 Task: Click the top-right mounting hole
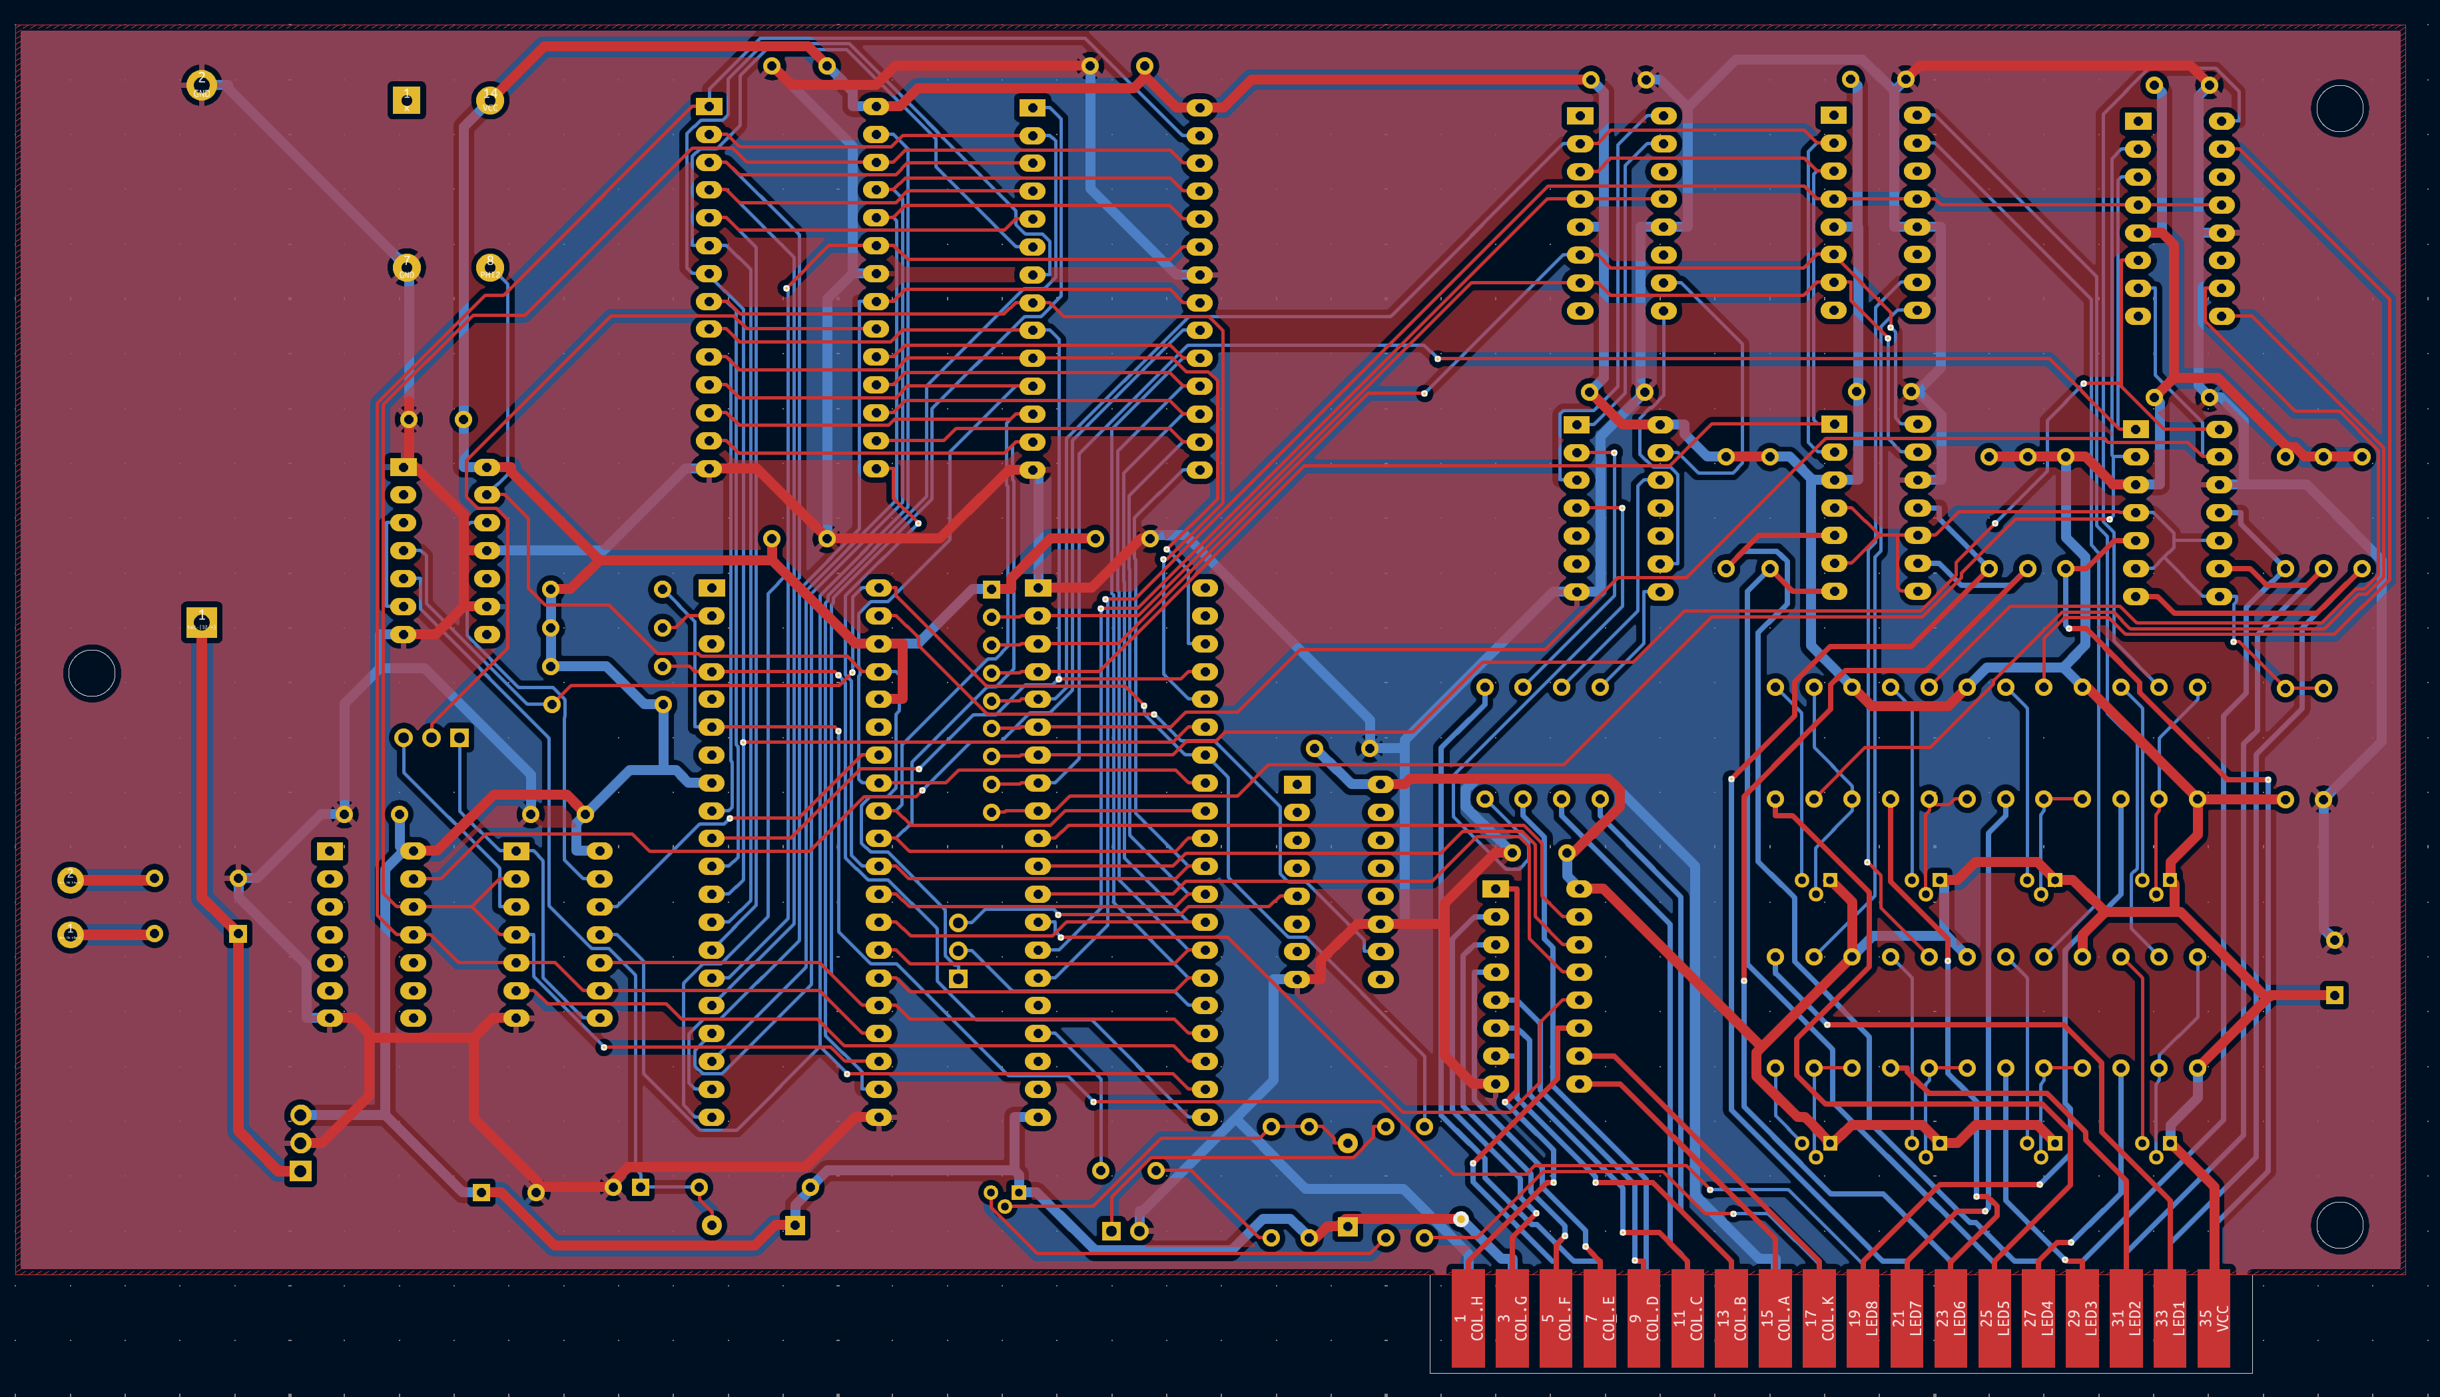tap(2339, 109)
